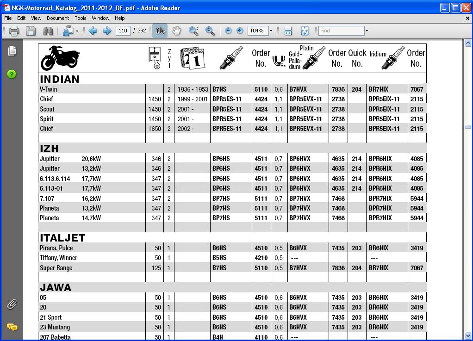Click Super Range model name
Viewport: 473px width, 341px height.
pyautogui.click(x=56, y=268)
